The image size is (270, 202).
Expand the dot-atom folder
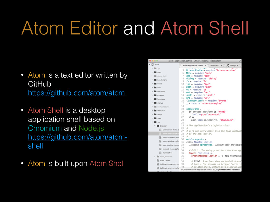point(152,91)
